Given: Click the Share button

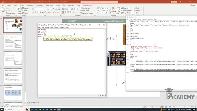Looking at the screenshot, I should point(192,5).
